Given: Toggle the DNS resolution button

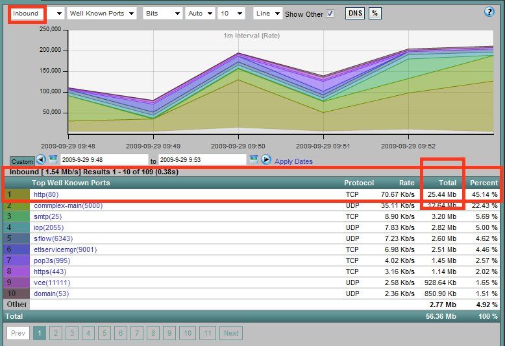Looking at the screenshot, I should tap(355, 13).
